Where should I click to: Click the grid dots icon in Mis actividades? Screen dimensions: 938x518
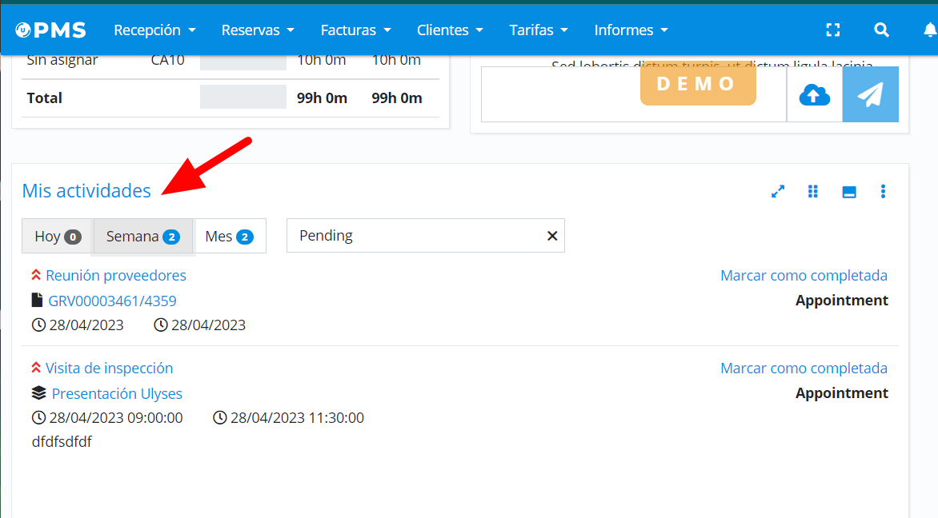(x=813, y=192)
